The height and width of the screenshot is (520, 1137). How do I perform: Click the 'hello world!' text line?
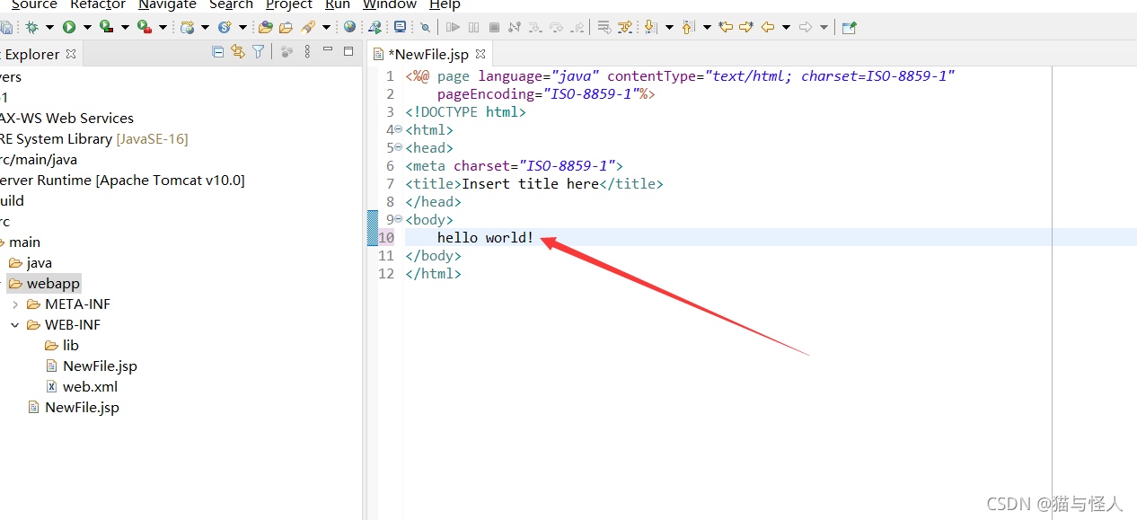[485, 237]
